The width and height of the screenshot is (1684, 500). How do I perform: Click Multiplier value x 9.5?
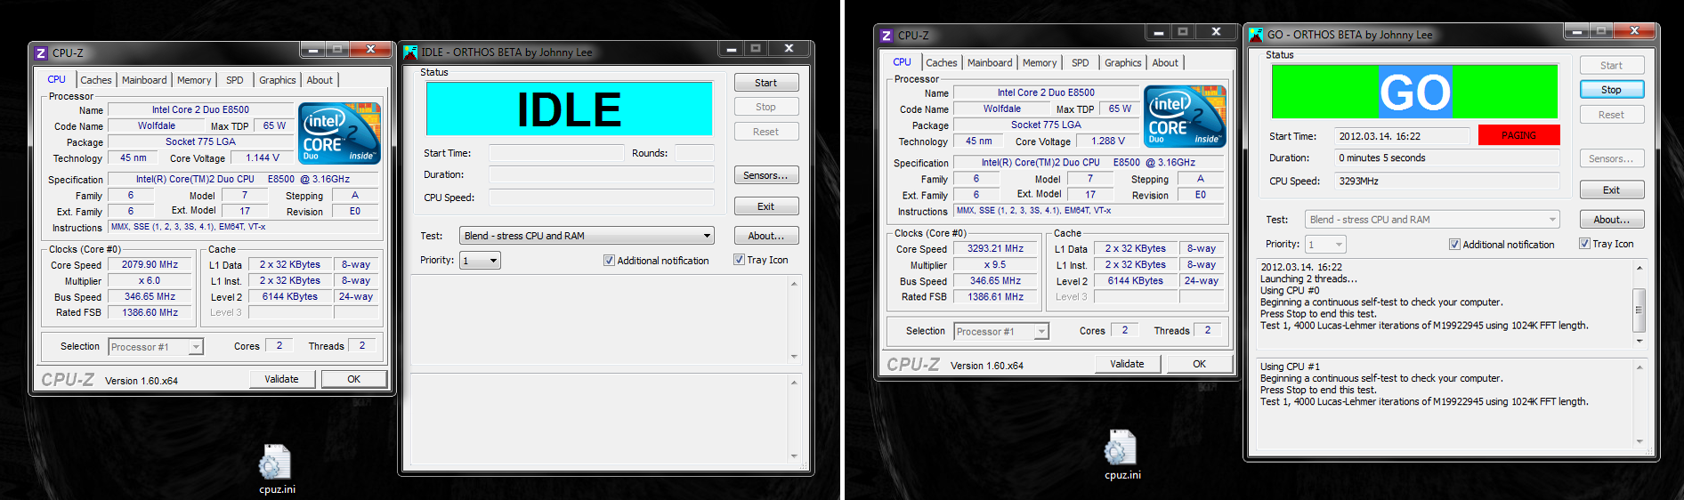pos(996,265)
